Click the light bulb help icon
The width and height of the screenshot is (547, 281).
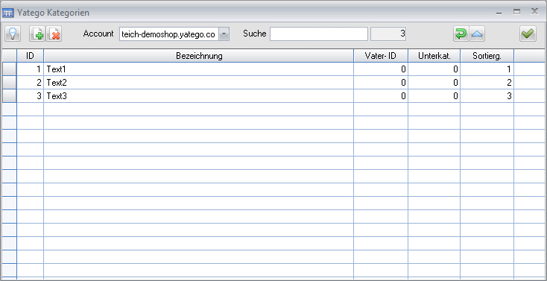(x=12, y=34)
